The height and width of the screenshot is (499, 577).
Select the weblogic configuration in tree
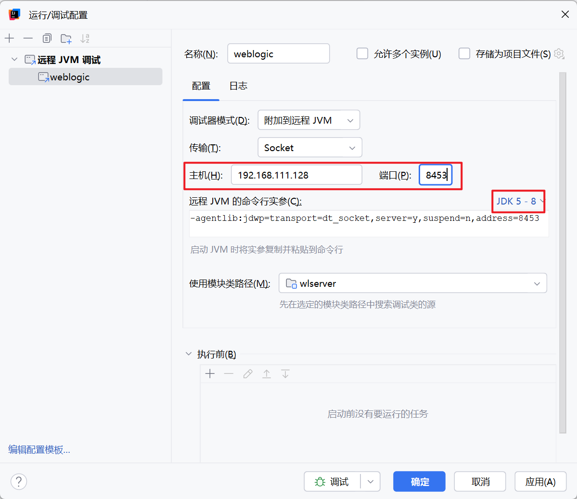pos(85,77)
